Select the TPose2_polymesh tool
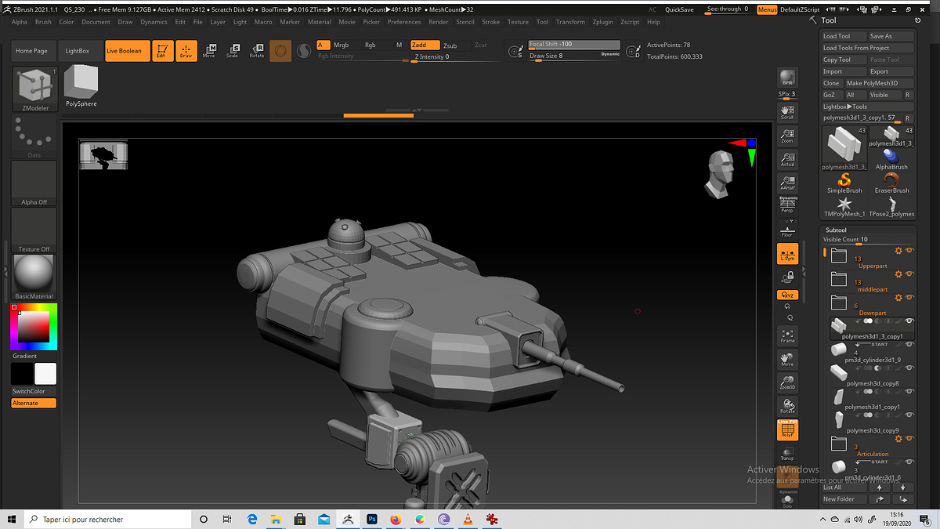This screenshot has width=940, height=529. click(891, 208)
